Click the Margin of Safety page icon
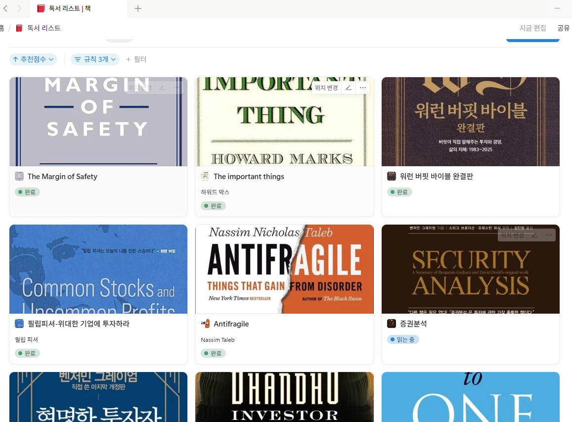The height and width of the screenshot is (422, 572). (19, 176)
